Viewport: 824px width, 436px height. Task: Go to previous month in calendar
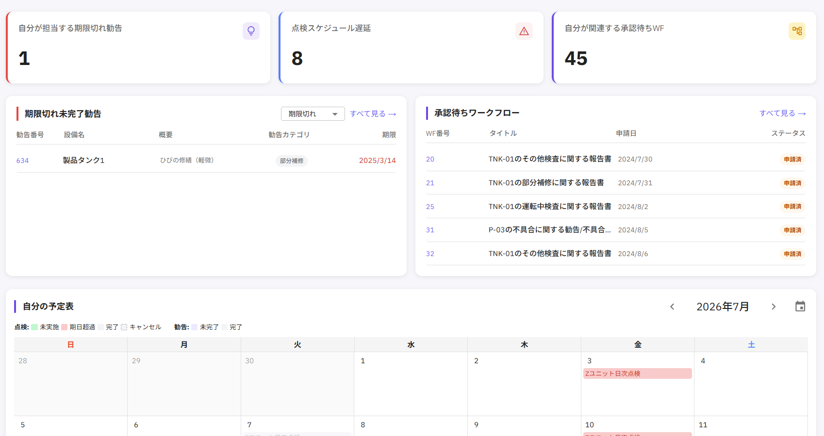[x=672, y=307]
